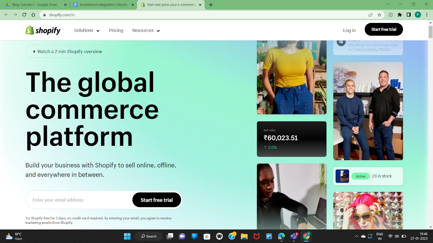Viewport: 433px width, 243px height.
Task: Click the address bar URL
Action: click(62, 15)
